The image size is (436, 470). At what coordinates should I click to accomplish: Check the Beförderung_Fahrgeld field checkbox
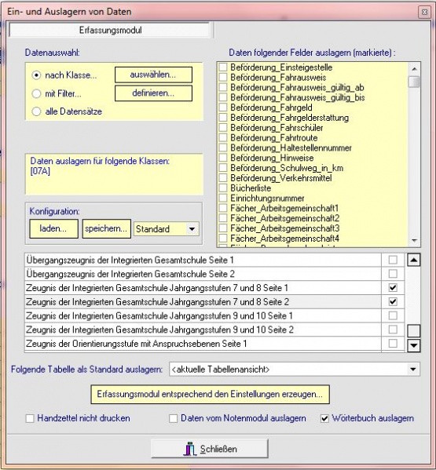click(x=223, y=107)
